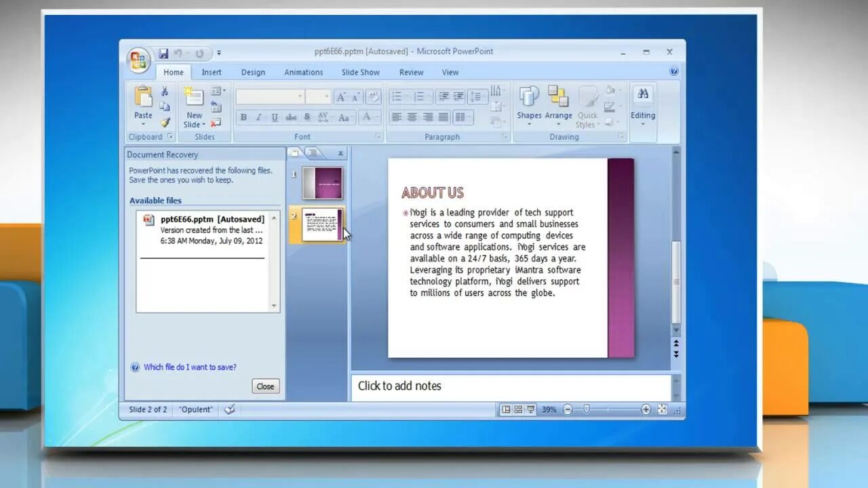
Task: Open the slide Layout dropdown
Action: tap(218, 91)
